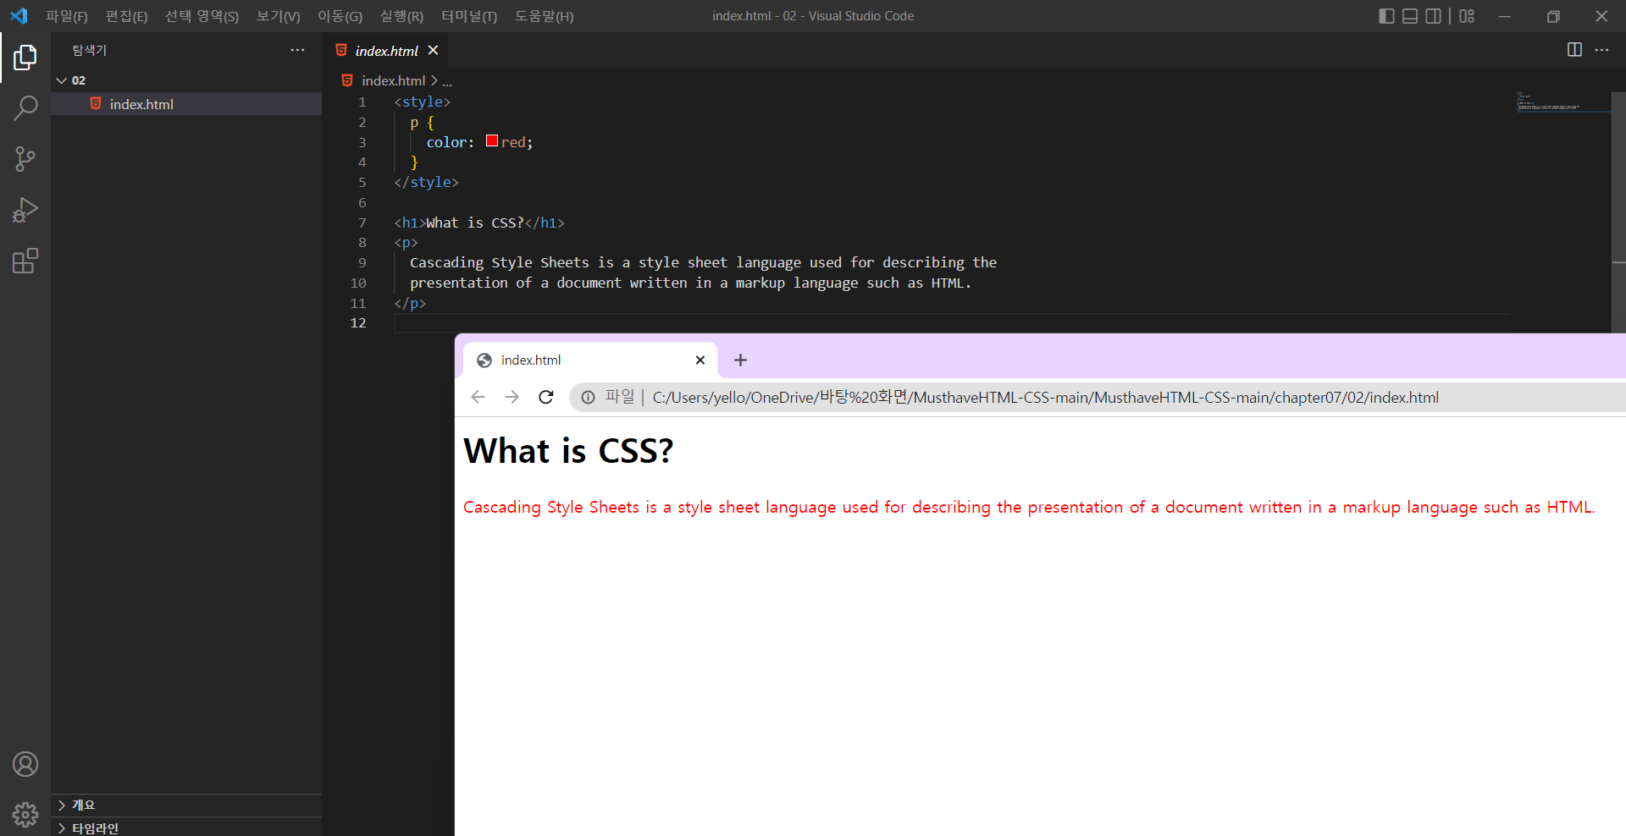Open the Source Control view
Screen dimensions: 1626x836
tap(25, 159)
